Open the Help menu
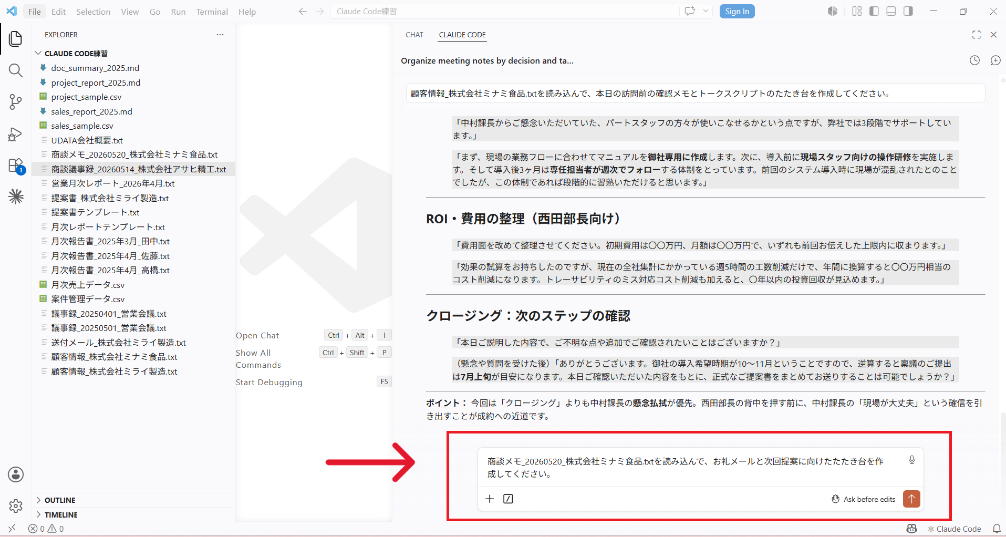Screen dimensions: 1006x537 pyautogui.click(x=247, y=12)
